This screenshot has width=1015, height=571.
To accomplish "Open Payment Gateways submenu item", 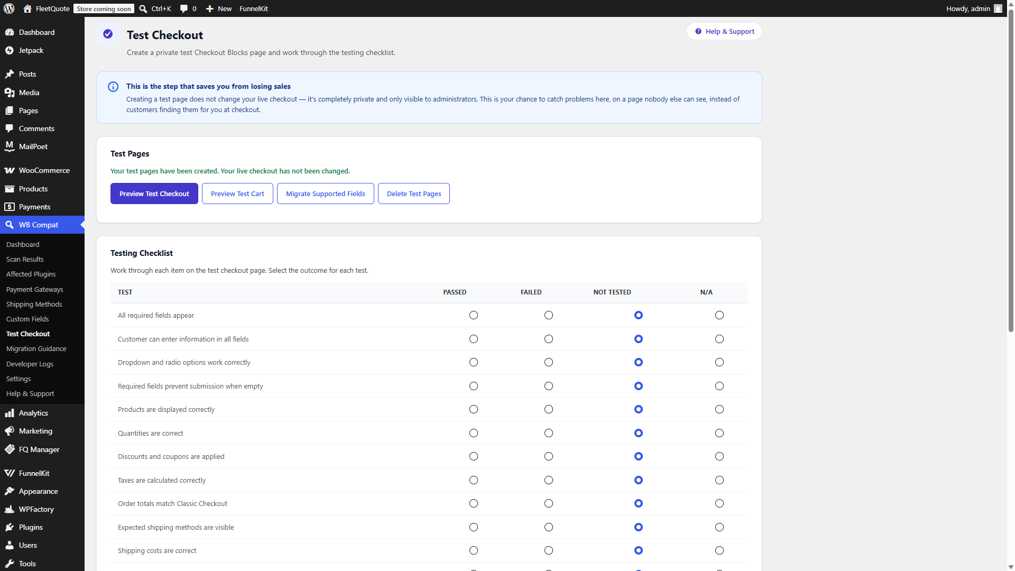I will [34, 289].
